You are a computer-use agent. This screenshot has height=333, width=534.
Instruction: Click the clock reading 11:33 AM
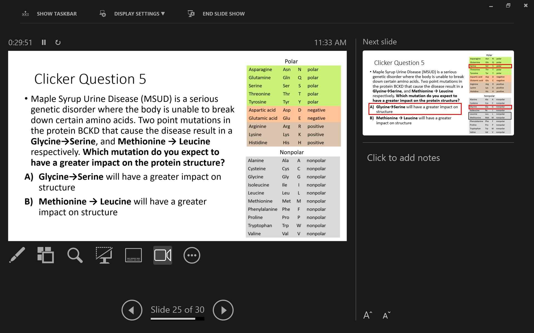330,42
